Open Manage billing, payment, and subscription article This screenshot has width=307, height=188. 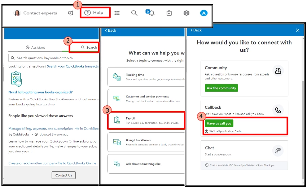[53, 128]
